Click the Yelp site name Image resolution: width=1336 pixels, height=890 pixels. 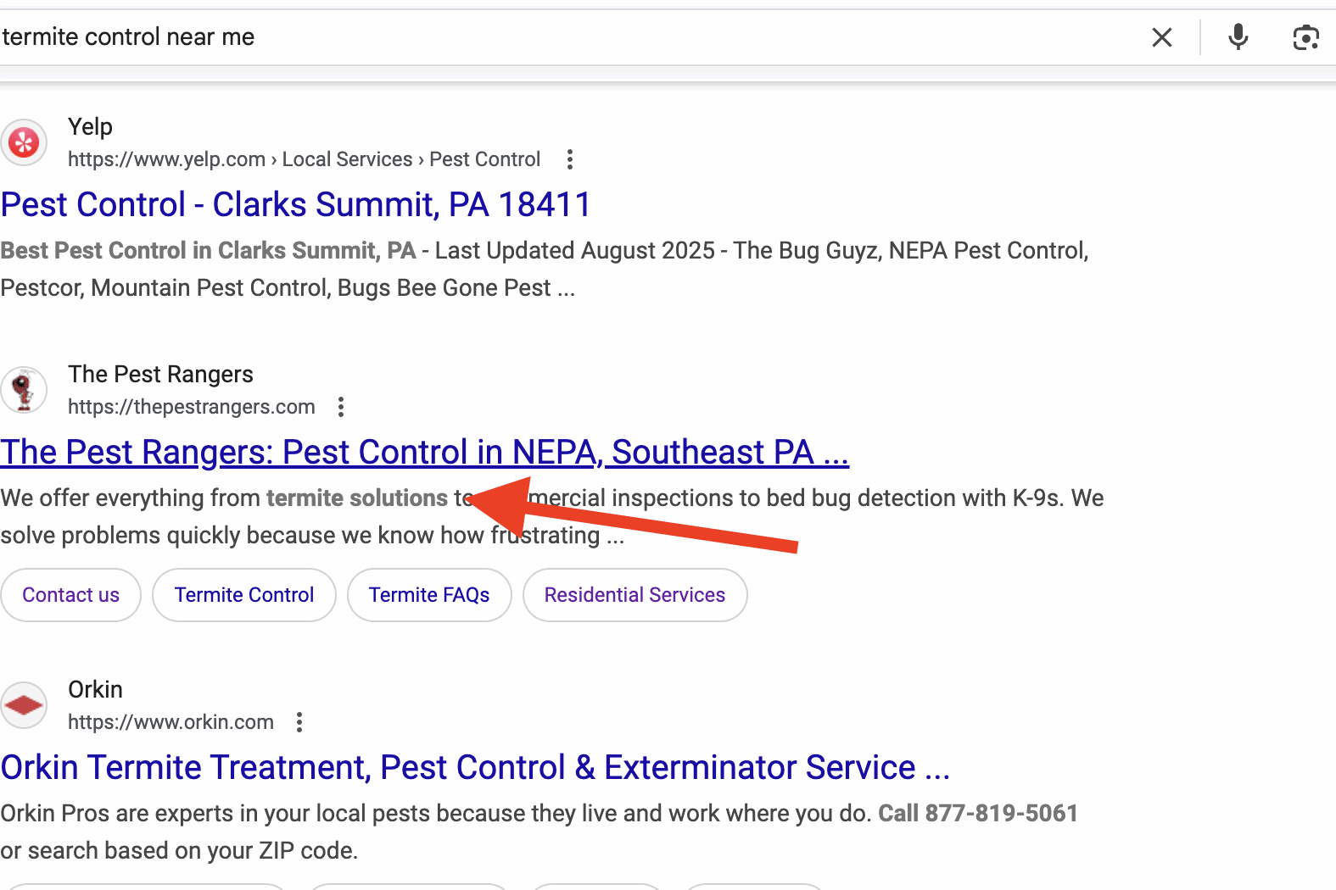pyautogui.click(x=90, y=127)
